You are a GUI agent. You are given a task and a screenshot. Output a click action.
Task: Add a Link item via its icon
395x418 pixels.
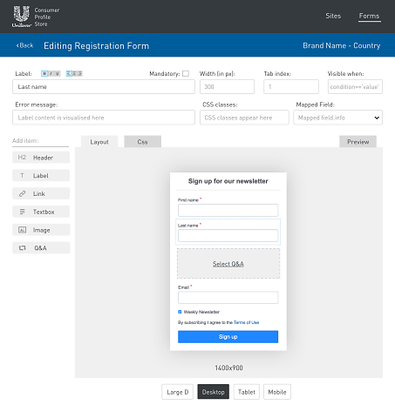[x=22, y=193]
